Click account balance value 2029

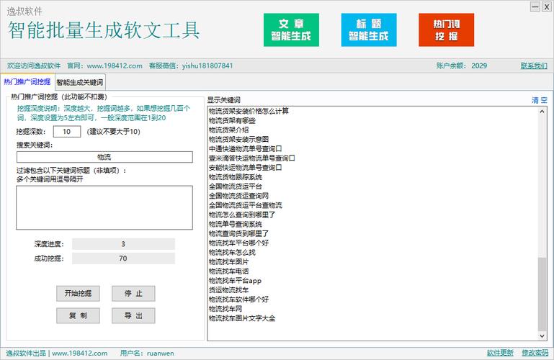pyautogui.click(x=479, y=66)
